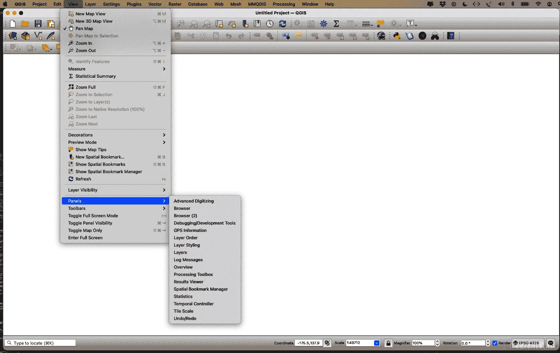
Task: Click the Layer Labeling Options icon
Action: click(286, 36)
